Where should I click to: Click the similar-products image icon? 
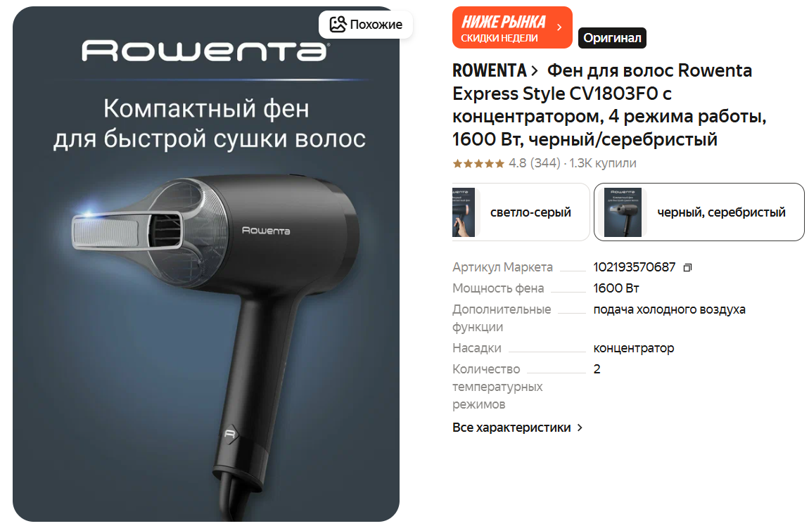pos(338,24)
